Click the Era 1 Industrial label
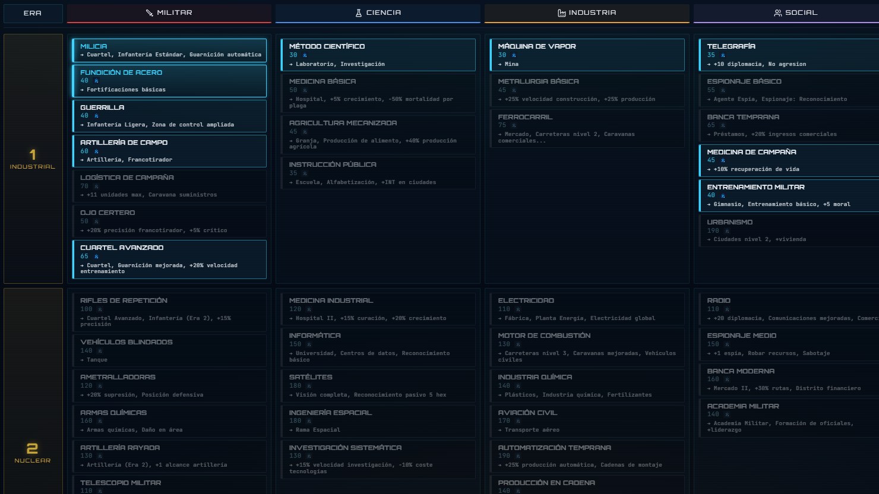The image size is (879, 494). [33, 159]
